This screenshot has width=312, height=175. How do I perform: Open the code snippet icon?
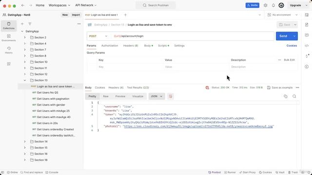[307, 46]
